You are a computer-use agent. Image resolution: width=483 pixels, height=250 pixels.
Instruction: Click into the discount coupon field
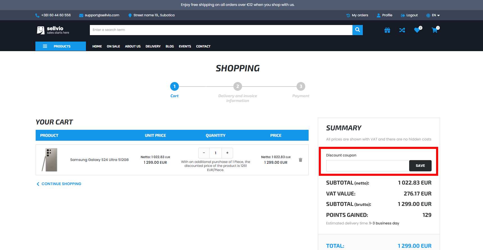pyautogui.click(x=367, y=166)
